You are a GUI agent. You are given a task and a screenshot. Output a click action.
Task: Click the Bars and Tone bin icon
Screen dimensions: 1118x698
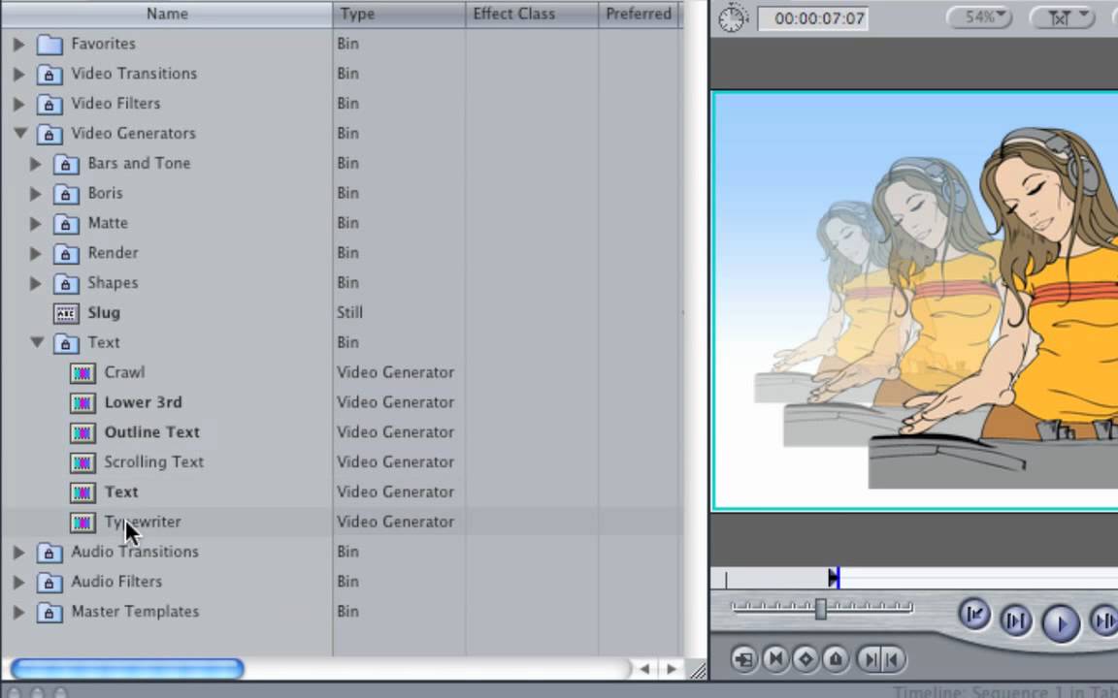point(66,164)
